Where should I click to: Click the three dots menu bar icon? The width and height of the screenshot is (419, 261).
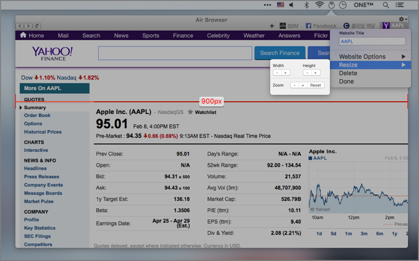[267, 5]
